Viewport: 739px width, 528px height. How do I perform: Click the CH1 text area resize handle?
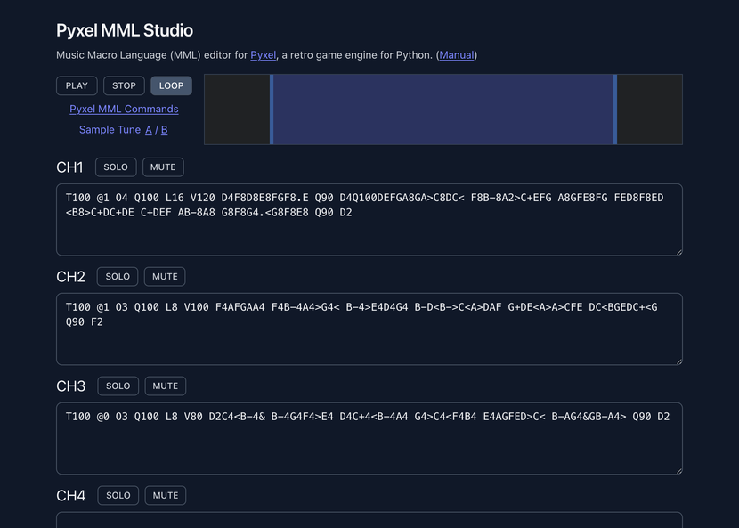tap(679, 252)
